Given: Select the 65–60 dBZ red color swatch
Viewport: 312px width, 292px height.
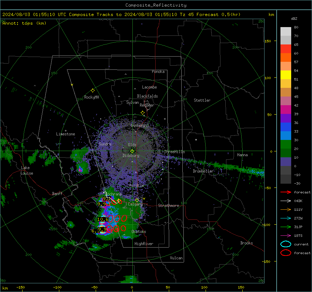Looking at the screenshot, I should (286, 49).
